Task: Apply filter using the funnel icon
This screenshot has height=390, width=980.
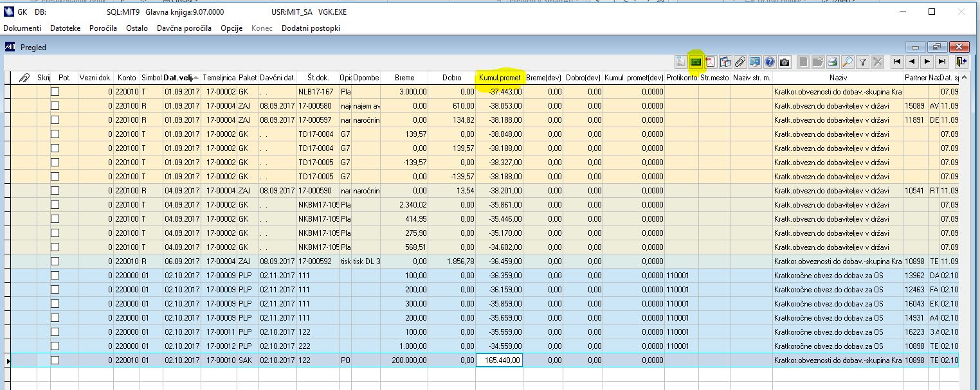Action: point(863,62)
